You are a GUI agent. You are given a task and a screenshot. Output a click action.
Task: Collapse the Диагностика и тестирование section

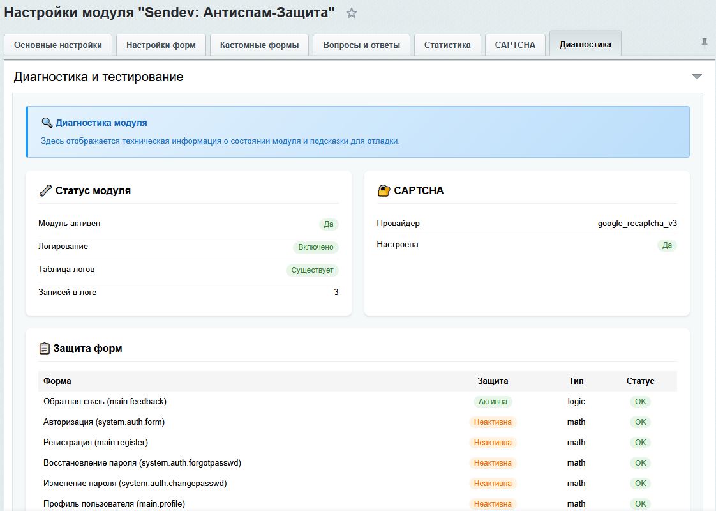pyautogui.click(x=696, y=75)
